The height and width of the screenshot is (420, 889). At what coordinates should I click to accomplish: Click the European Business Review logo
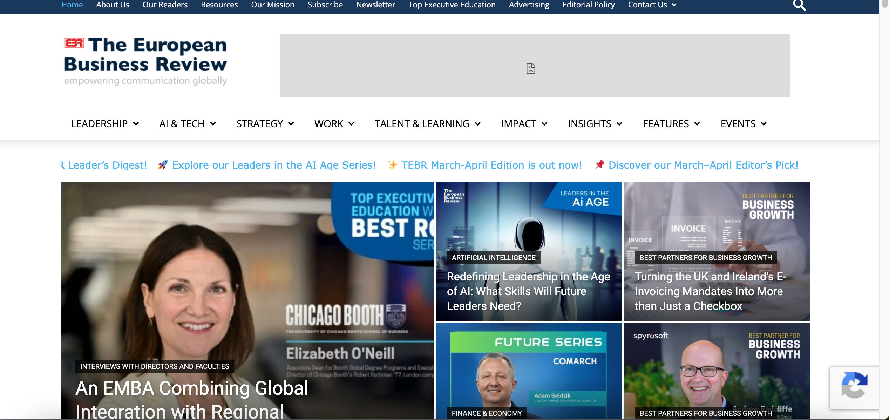(145, 61)
